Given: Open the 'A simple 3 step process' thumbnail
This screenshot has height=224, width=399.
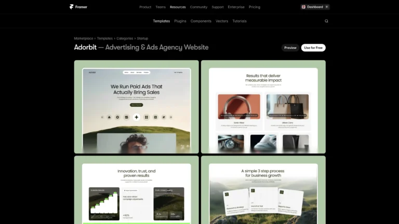Looking at the screenshot, I should (x=263, y=190).
